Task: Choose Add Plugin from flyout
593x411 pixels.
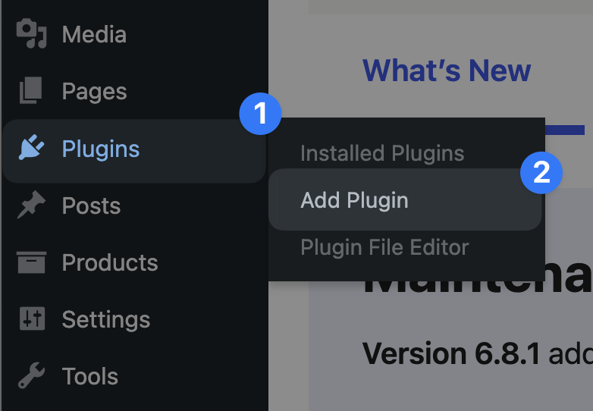Action: pyautogui.click(x=355, y=200)
